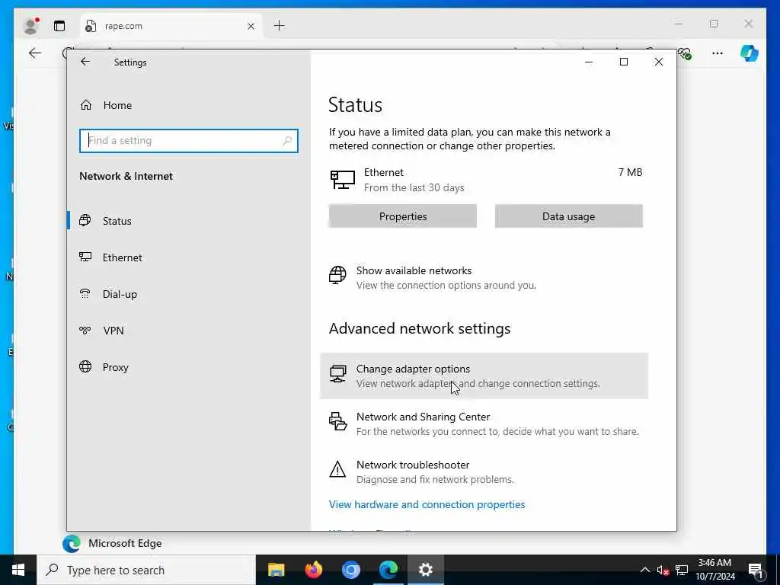780x585 pixels.
Task: Click the VPN icon in sidebar
Action: pos(85,330)
